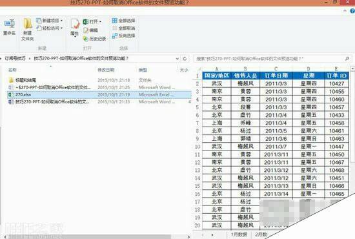Switch to the 2月数 sheet tab

pyautogui.click(x=261, y=234)
